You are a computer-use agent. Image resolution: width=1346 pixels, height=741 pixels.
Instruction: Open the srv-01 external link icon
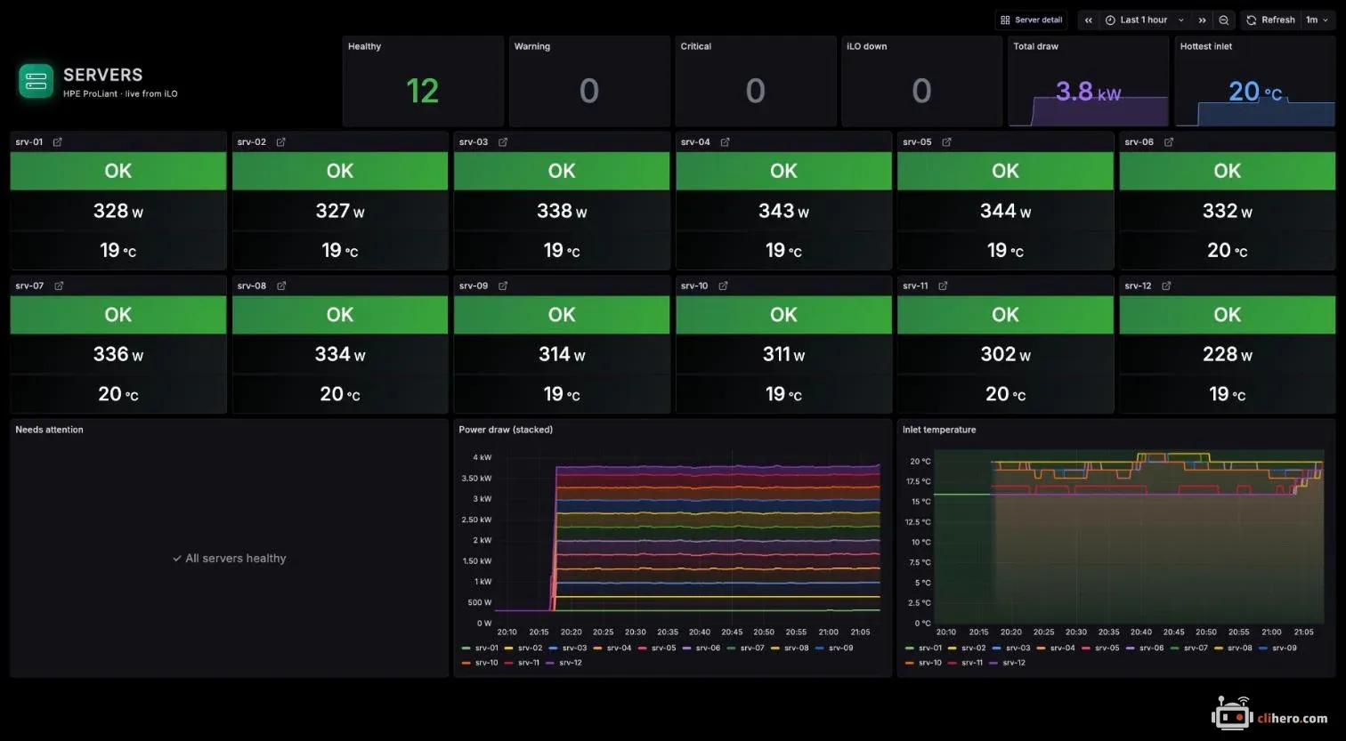(58, 142)
